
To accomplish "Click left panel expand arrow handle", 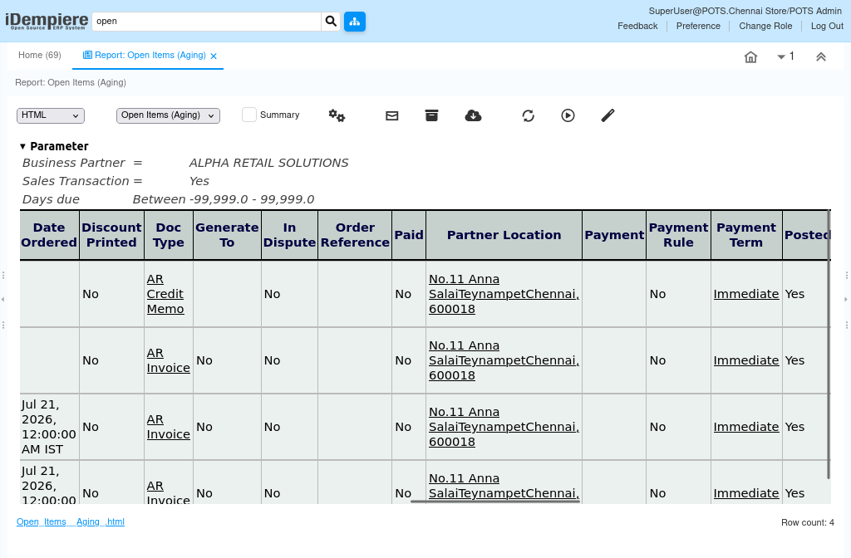I will (x=3, y=299).
